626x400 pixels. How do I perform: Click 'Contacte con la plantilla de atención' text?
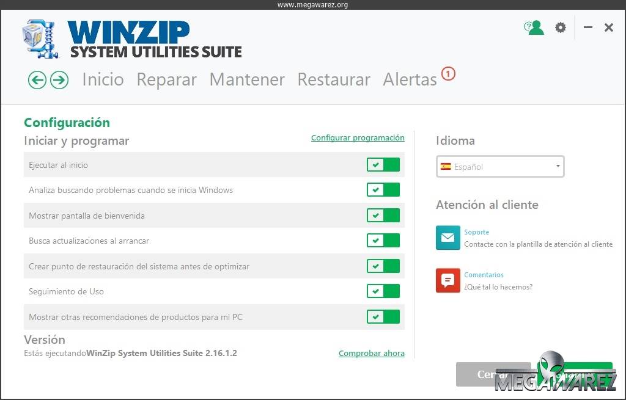pyautogui.click(x=538, y=244)
